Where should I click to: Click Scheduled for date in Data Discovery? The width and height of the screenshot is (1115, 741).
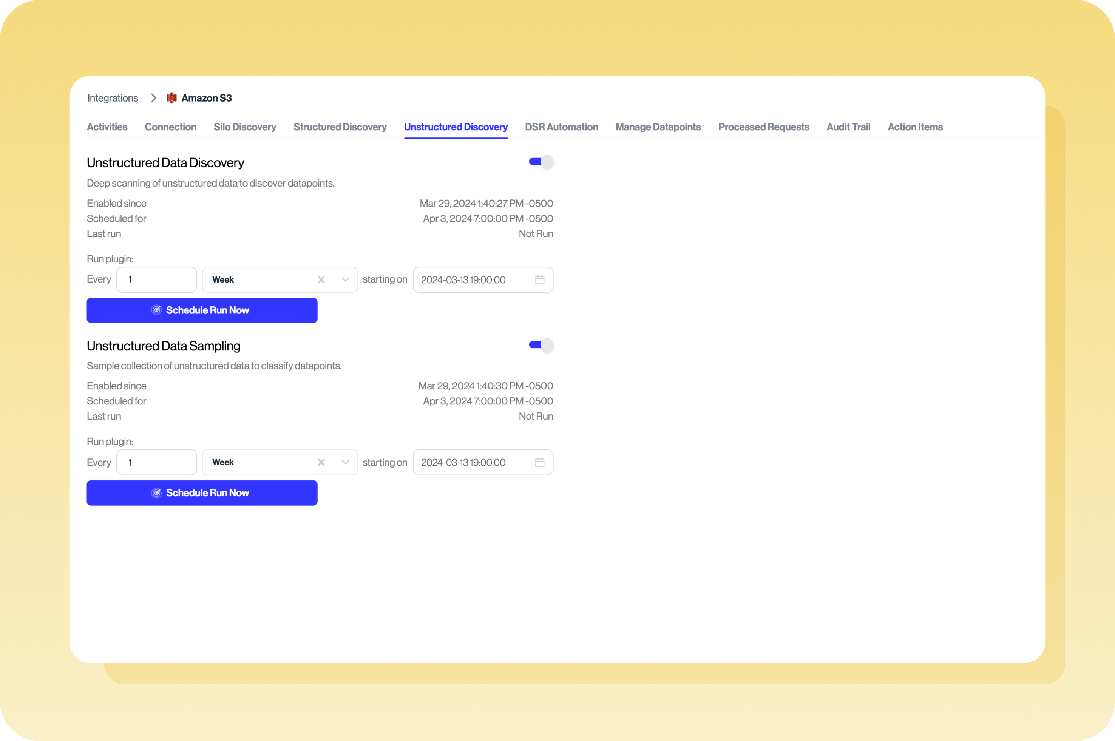(488, 218)
